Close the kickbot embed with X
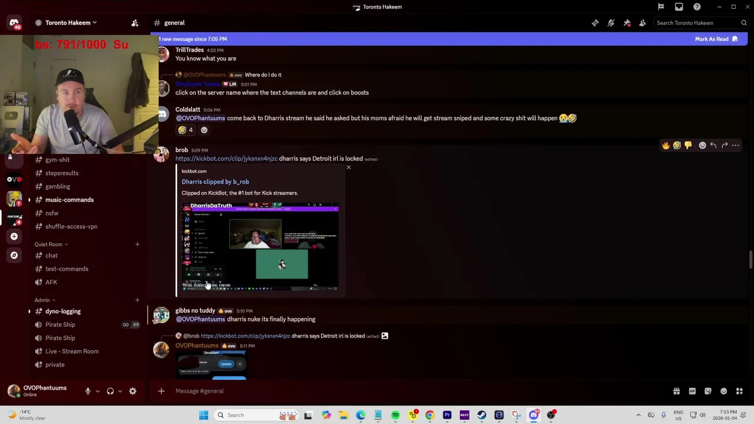 tap(349, 168)
